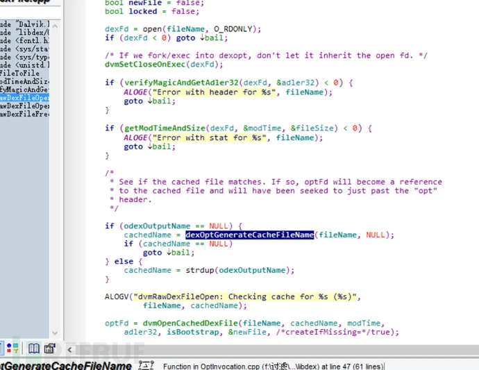Click the verifyMagicAndGetAdler32 function name
This screenshot has height=370, width=479.
(x=181, y=83)
